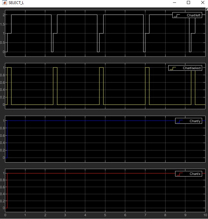The width and height of the screenshot is (208, 219).
Task: Click the time axis label 5
Action: [x=105, y=215]
